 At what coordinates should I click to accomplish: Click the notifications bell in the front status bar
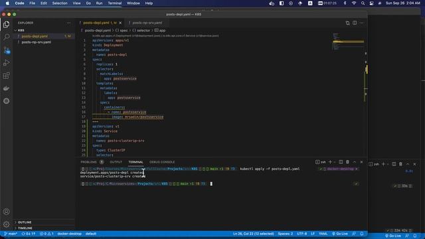[x=361, y=234]
